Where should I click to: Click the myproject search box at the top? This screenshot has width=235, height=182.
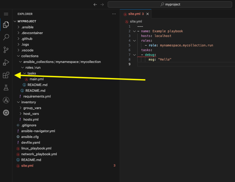[x=170, y=4]
